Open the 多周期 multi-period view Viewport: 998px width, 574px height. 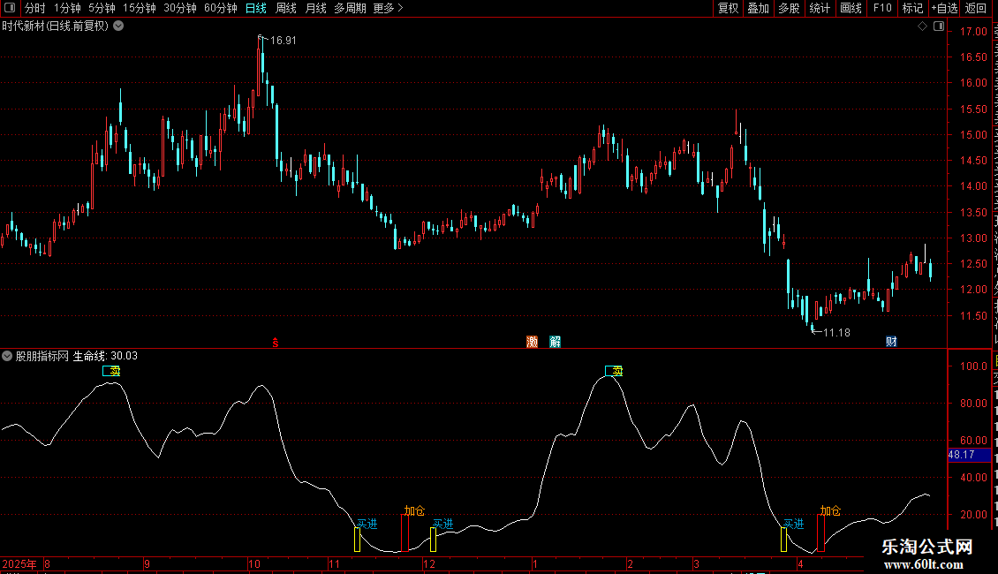click(x=350, y=8)
